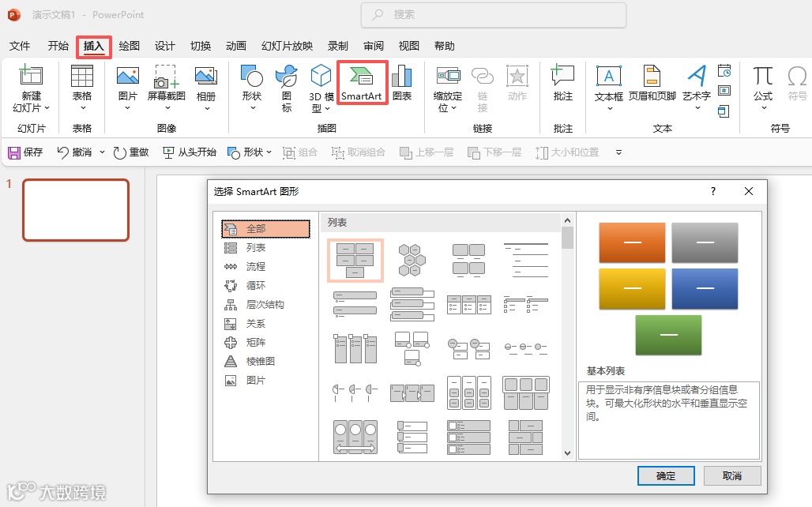Click Header and Footer (页眉和页脚) icon

click(x=652, y=76)
